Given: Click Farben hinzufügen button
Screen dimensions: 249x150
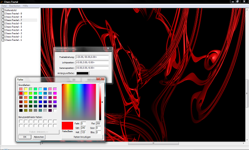Looking at the screenshot, I should 82,137.
